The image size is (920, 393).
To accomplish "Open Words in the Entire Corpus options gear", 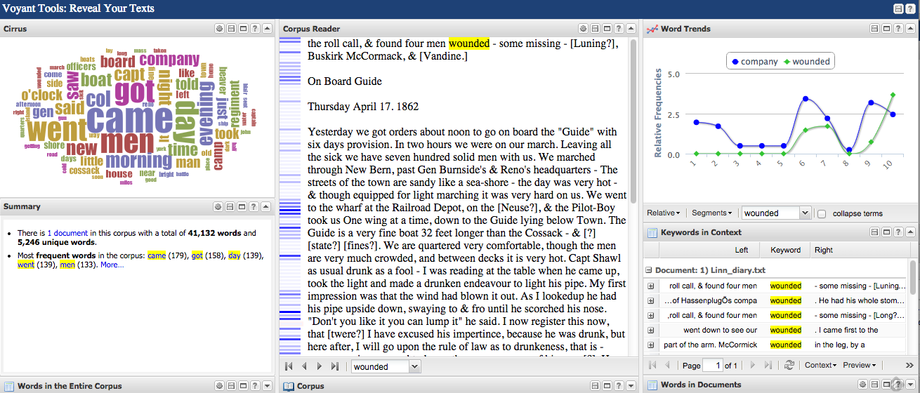I will click(219, 386).
